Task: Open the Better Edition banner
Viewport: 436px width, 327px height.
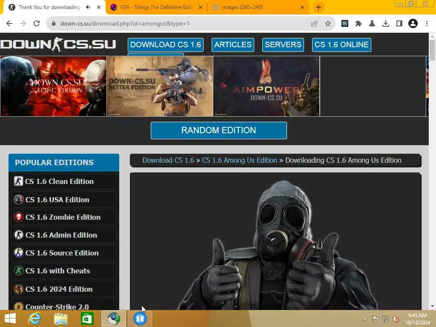Action: point(160,86)
